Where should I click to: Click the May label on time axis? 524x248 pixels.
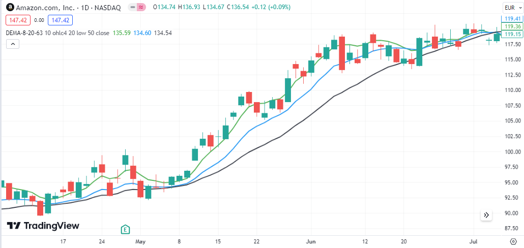(141, 241)
